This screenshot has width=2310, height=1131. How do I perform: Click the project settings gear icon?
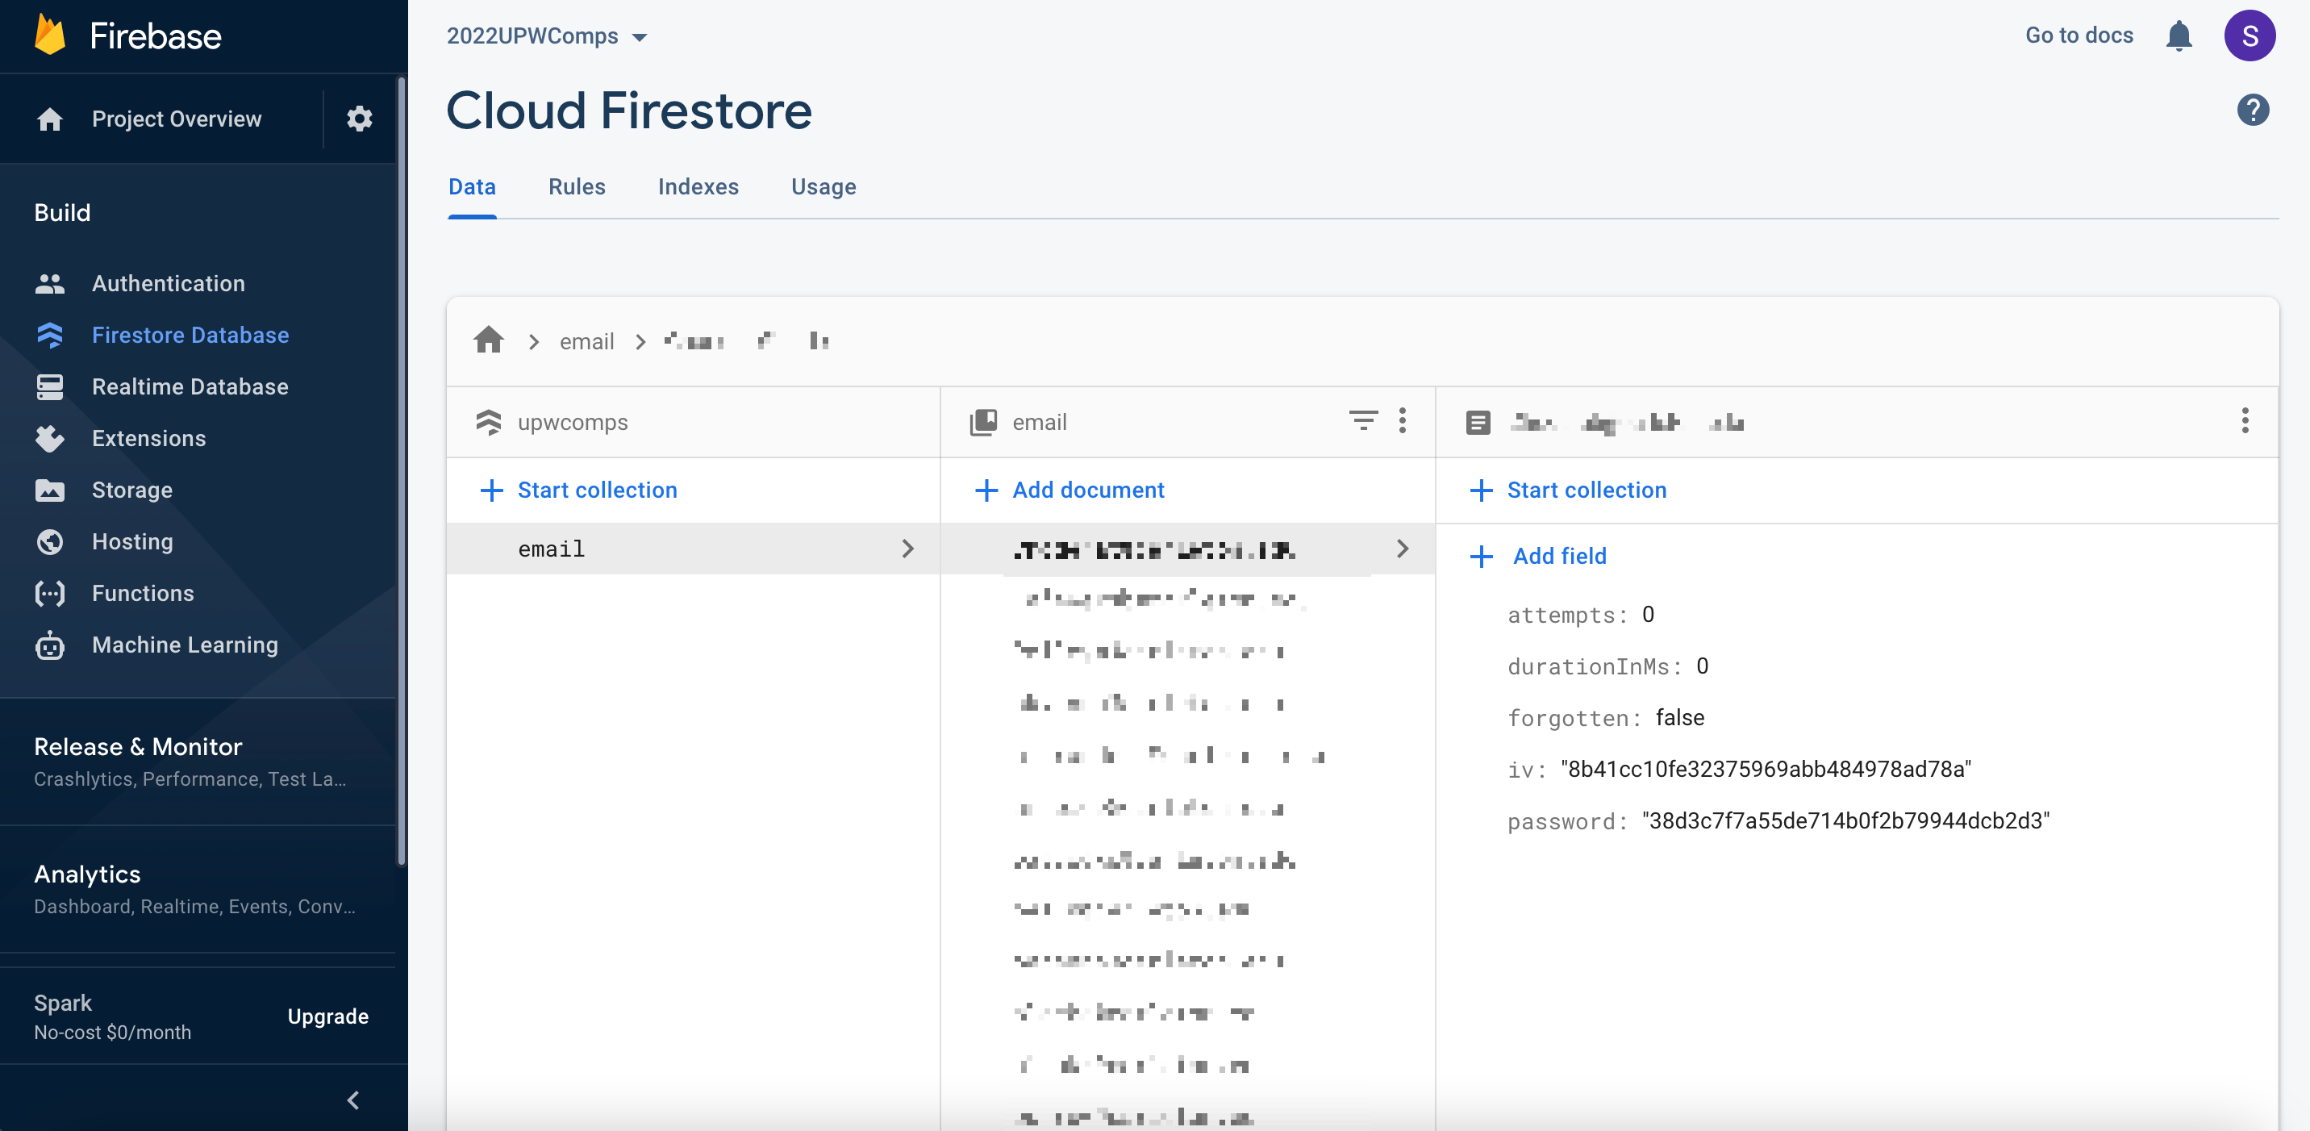[359, 119]
